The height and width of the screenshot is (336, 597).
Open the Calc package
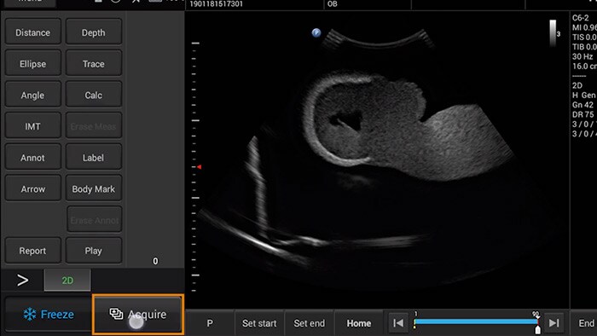pos(94,96)
